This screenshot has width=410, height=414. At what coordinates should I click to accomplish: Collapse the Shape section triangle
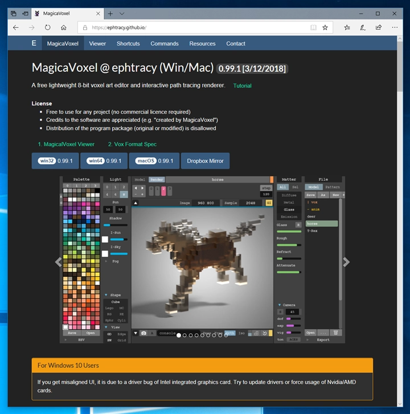[x=106, y=295]
